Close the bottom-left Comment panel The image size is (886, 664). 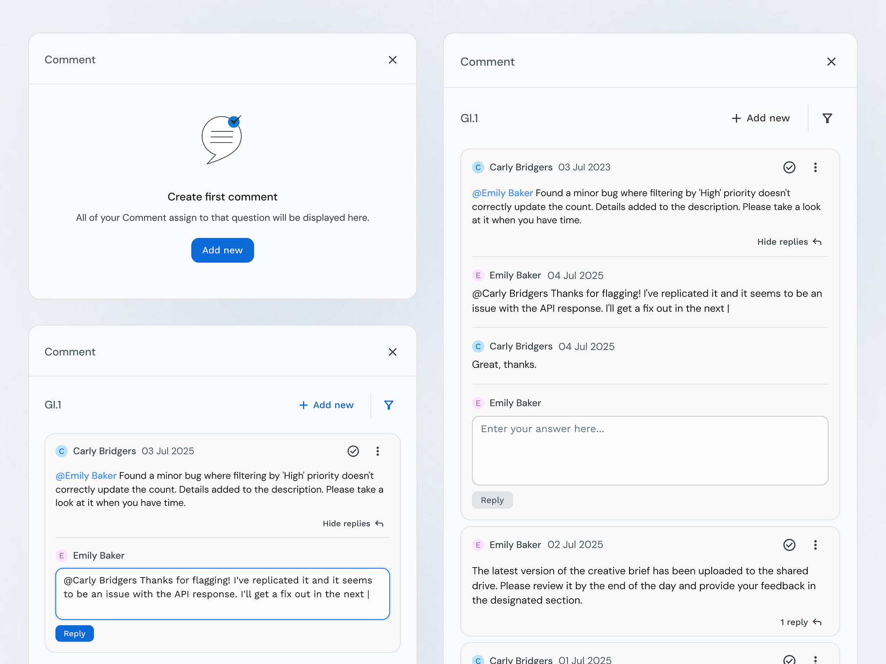click(392, 352)
